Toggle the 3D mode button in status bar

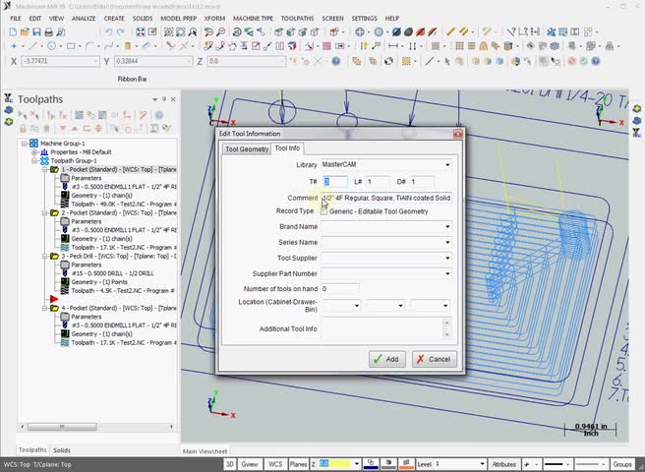pyautogui.click(x=229, y=464)
